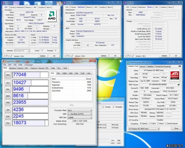Screen dimensions: 185x148
Task: Select the FPU results sub-tab in CrystalMark
Action: 58,73
